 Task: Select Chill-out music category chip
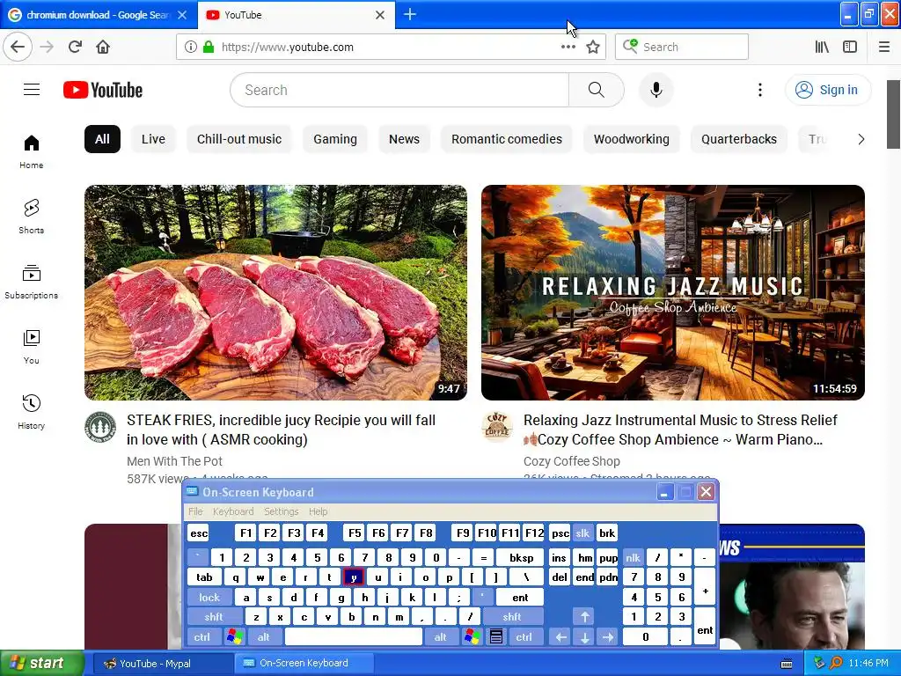coord(239,139)
